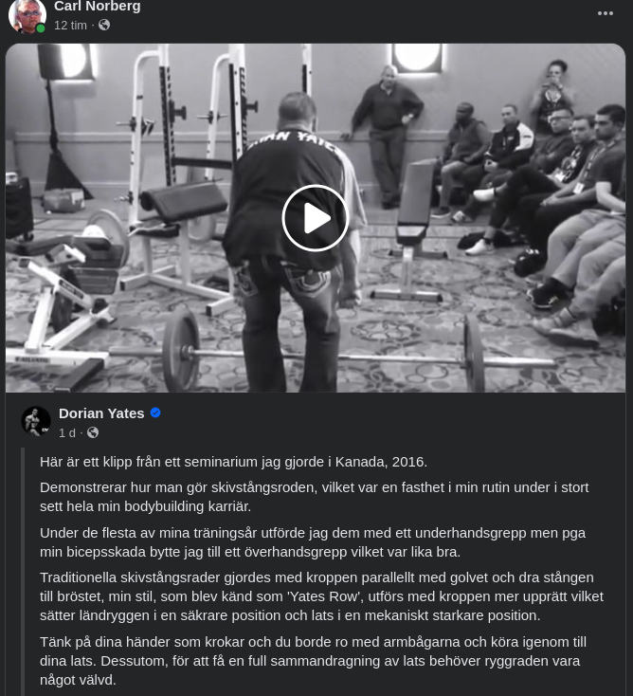This screenshot has height=696, width=633.
Task: Open Carl Norberg's profile picture
Action: coord(27,15)
